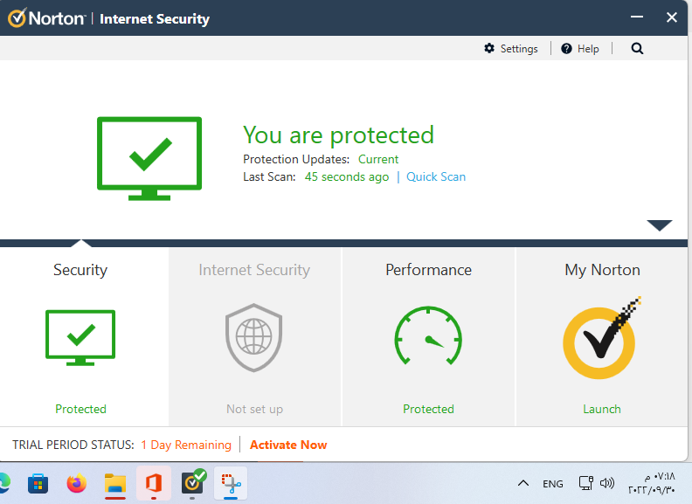Image resolution: width=692 pixels, height=504 pixels.
Task: Click the TRIAL PERIOD STATUS label
Action: [x=73, y=445]
